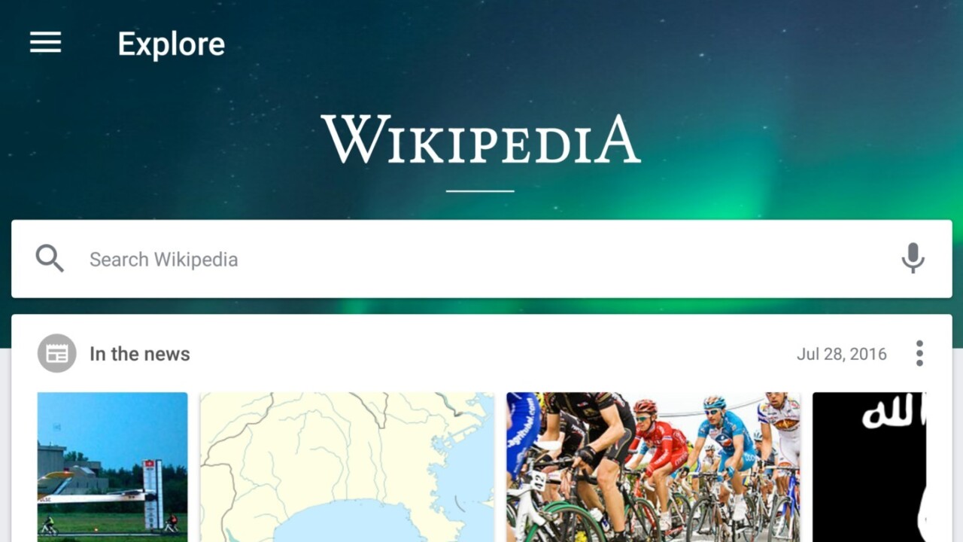The height and width of the screenshot is (542, 963).
Task: Tap the microphone voice search icon
Action: [x=913, y=258]
